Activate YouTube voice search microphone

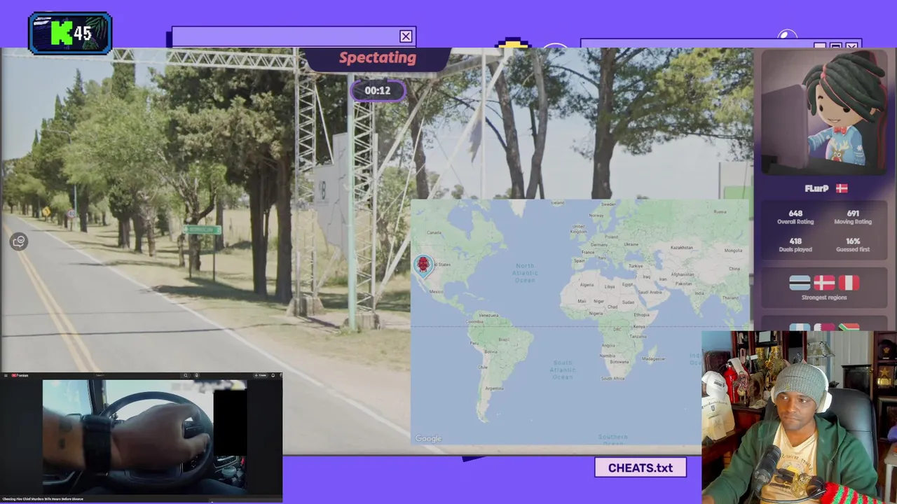pyautogui.click(x=197, y=375)
